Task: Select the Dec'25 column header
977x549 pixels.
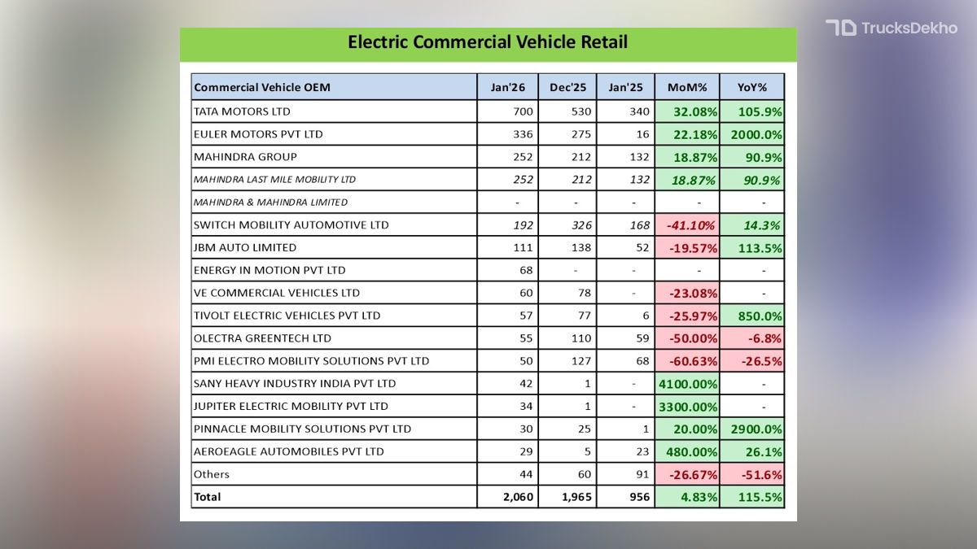Action: click(567, 87)
